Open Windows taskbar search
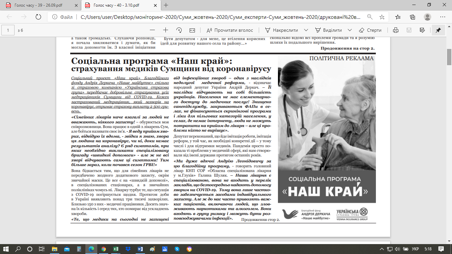The width and height of the screenshot is (452, 254). tap(18, 249)
